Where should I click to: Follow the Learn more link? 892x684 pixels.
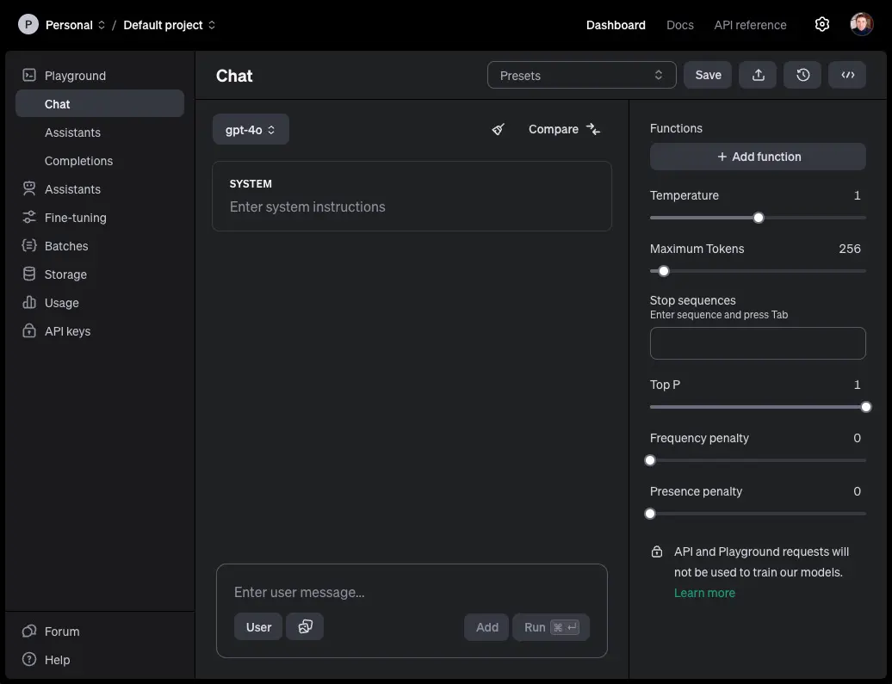coord(704,593)
